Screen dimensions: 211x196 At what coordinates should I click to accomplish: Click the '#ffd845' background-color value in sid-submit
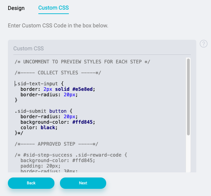pyautogui.click(x=82, y=122)
